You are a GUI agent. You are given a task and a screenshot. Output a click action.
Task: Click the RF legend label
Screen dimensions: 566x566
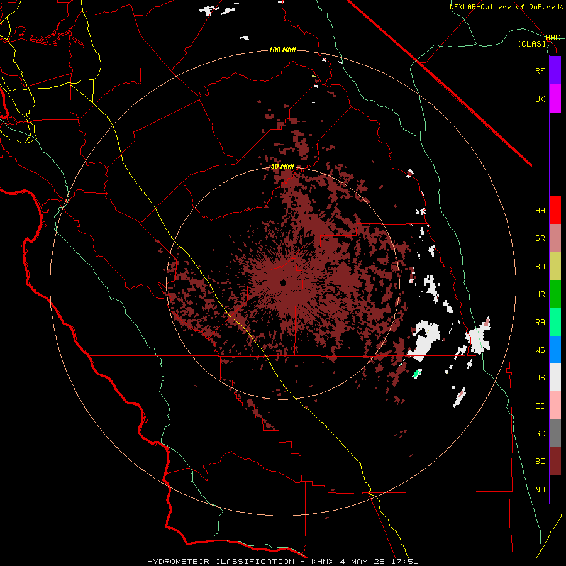540,71
